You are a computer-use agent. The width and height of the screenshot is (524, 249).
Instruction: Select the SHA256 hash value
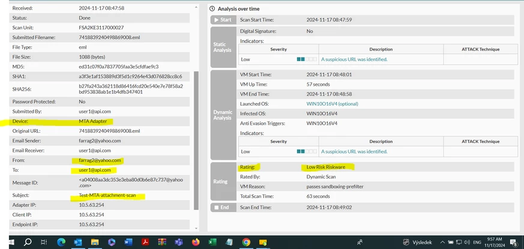(131, 89)
